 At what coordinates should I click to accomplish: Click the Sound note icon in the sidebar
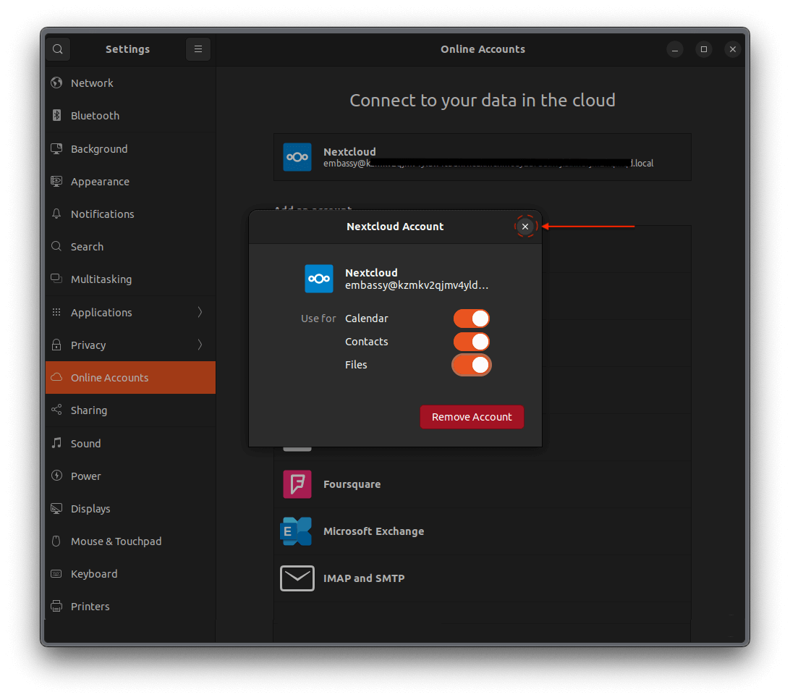56,443
